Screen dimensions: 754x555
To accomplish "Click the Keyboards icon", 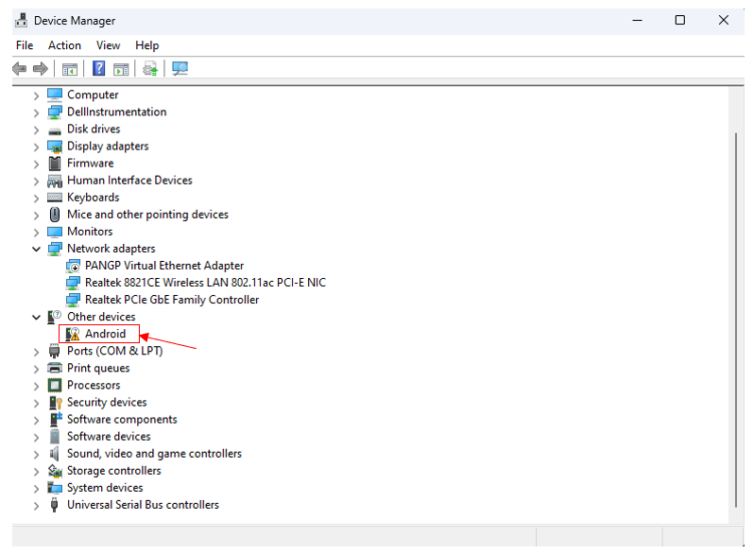I will (x=55, y=198).
